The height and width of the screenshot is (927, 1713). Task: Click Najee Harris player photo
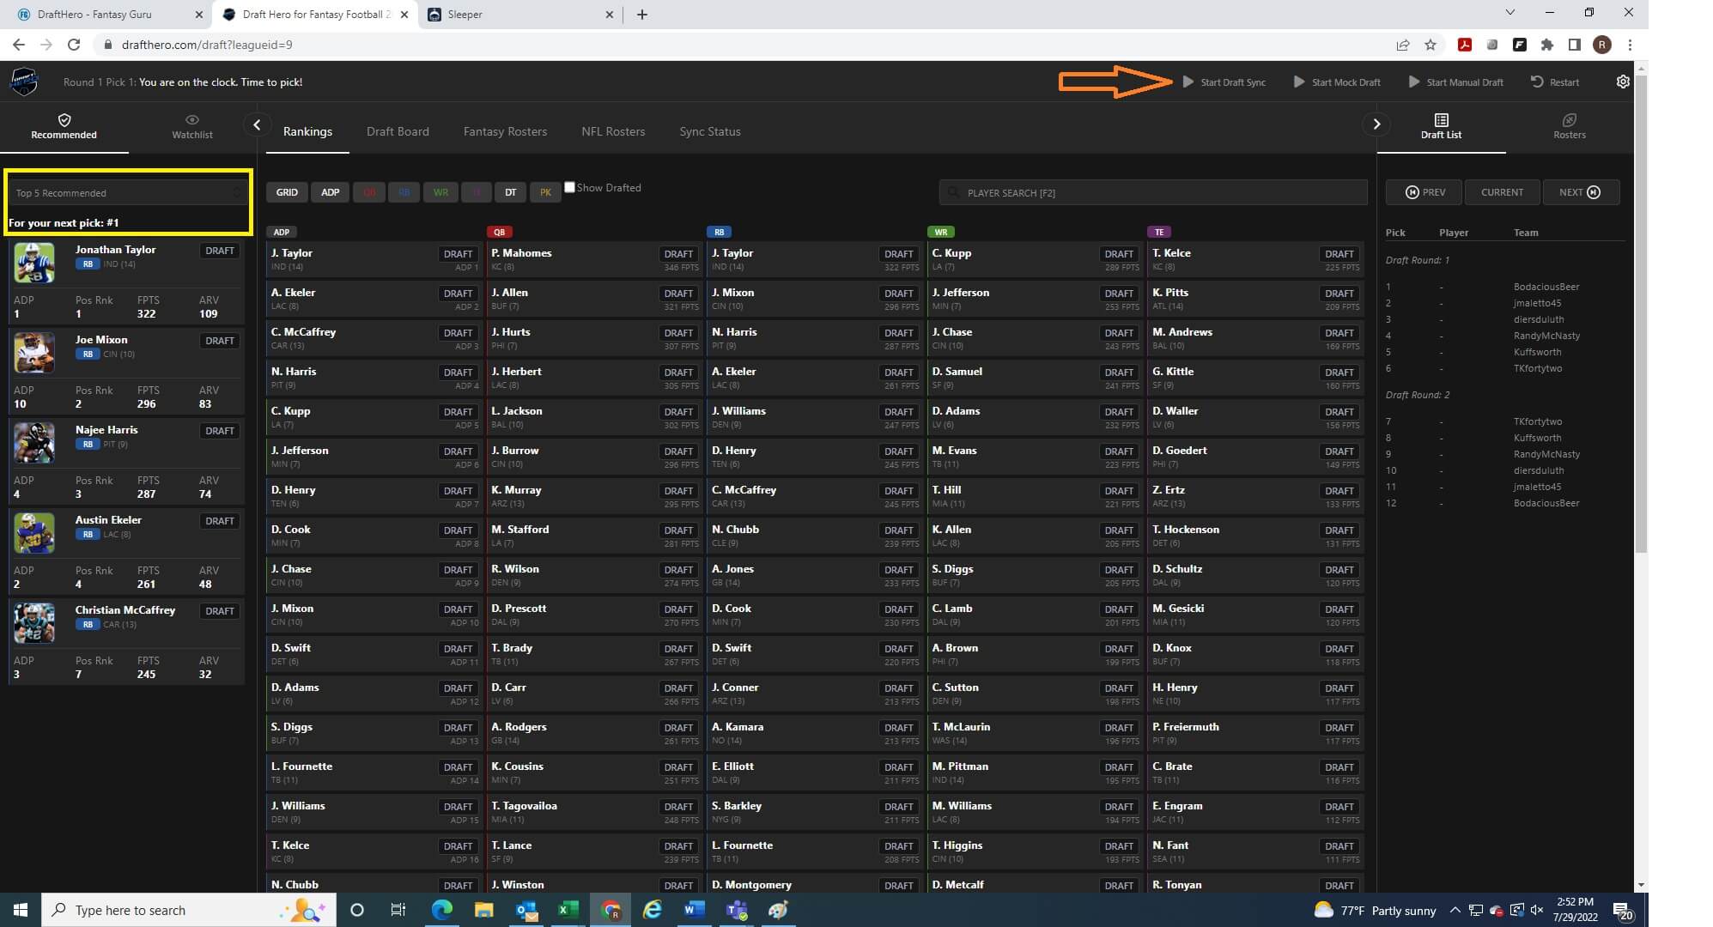pos(34,443)
